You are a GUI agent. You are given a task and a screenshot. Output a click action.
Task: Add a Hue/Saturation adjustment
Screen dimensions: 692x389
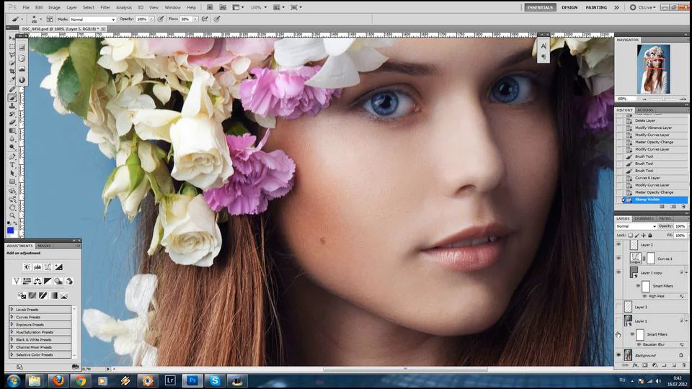pos(27,281)
